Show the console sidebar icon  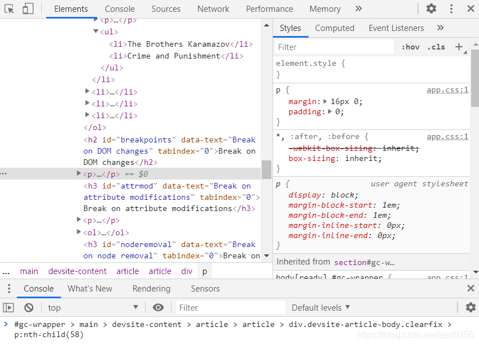point(8,307)
